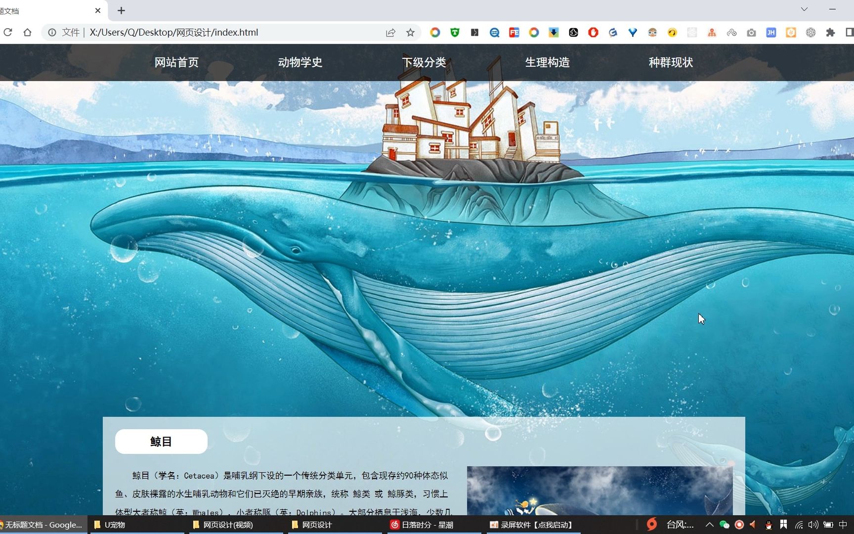
Task: Expand hidden system tray icons chevron
Action: 709,525
